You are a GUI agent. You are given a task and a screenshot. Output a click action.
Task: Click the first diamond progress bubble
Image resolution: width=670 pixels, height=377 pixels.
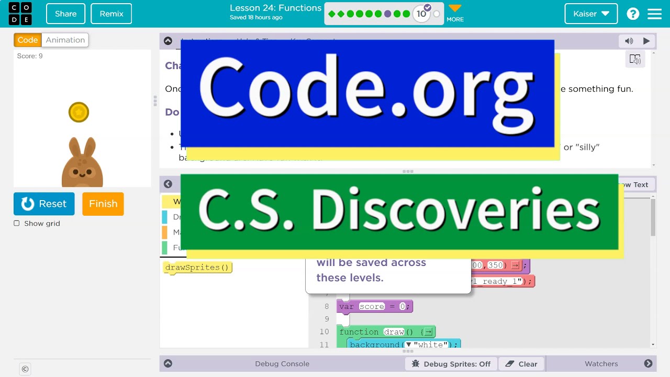(x=331, y=14)
